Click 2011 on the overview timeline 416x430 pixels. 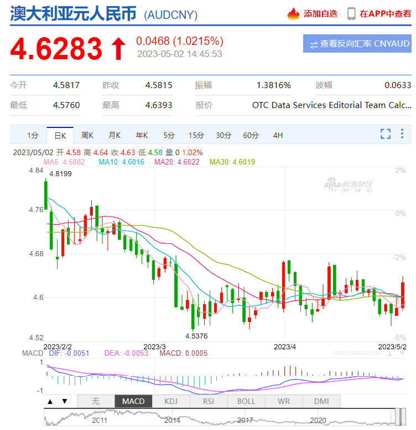100,421
